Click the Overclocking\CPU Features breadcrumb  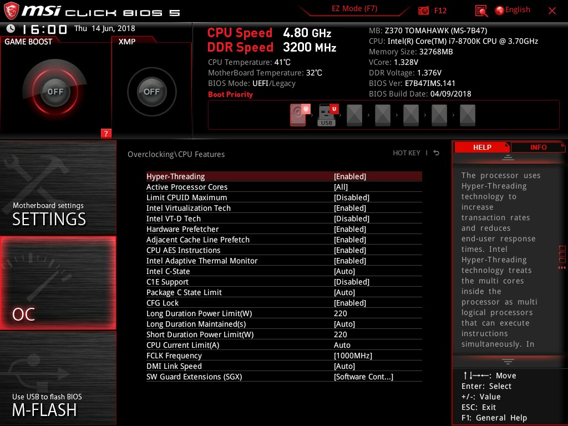coord(176,154)
